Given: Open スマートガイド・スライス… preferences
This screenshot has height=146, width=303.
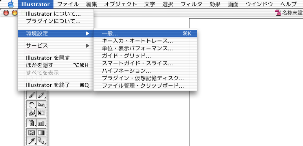Looking at the screenshot, I should click(x=145, y=63).
